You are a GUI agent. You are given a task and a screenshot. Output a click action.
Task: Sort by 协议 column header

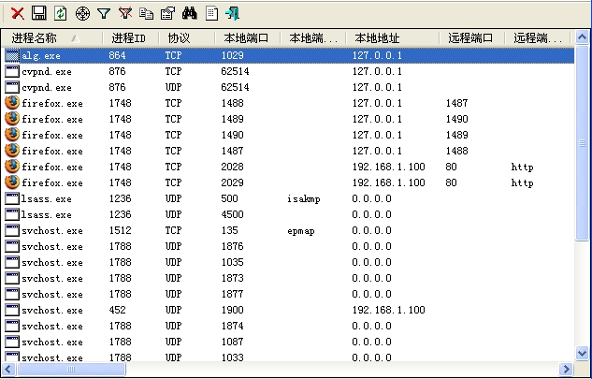pyautogui.click(x=187, y=38)
